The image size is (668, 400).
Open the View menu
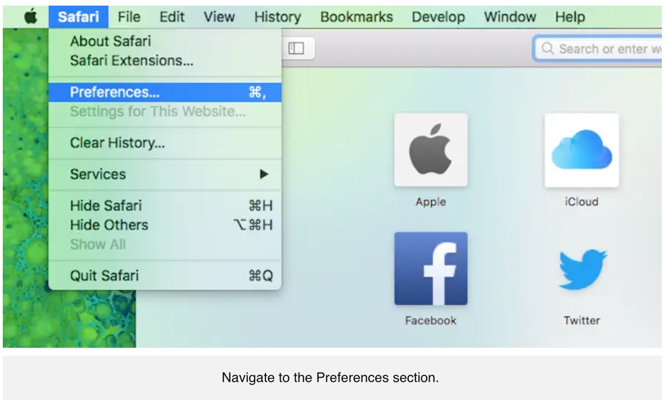219,17
